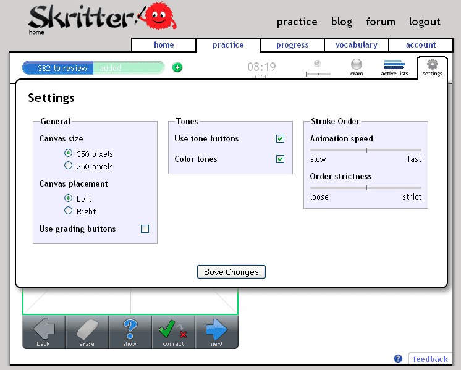Click the settings gear icon

(432, 64)
